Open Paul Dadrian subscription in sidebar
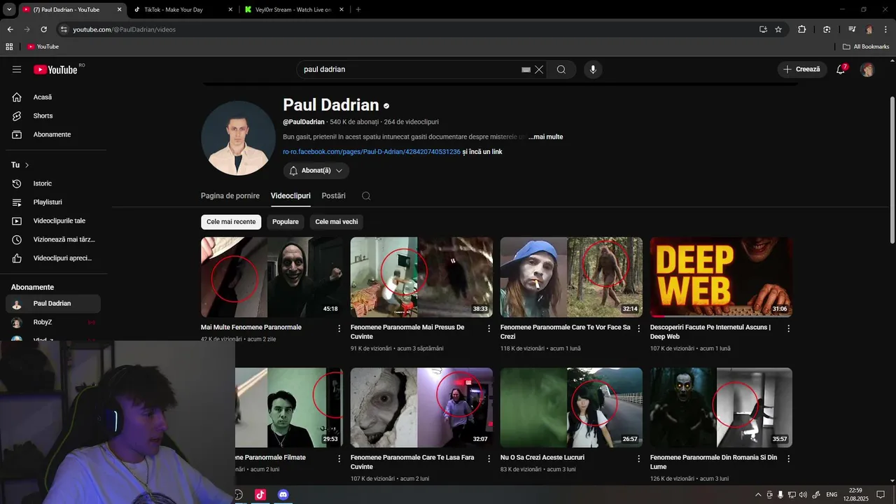Image resolution: width=896 pixels, height=504 pixels. (53, 304)
